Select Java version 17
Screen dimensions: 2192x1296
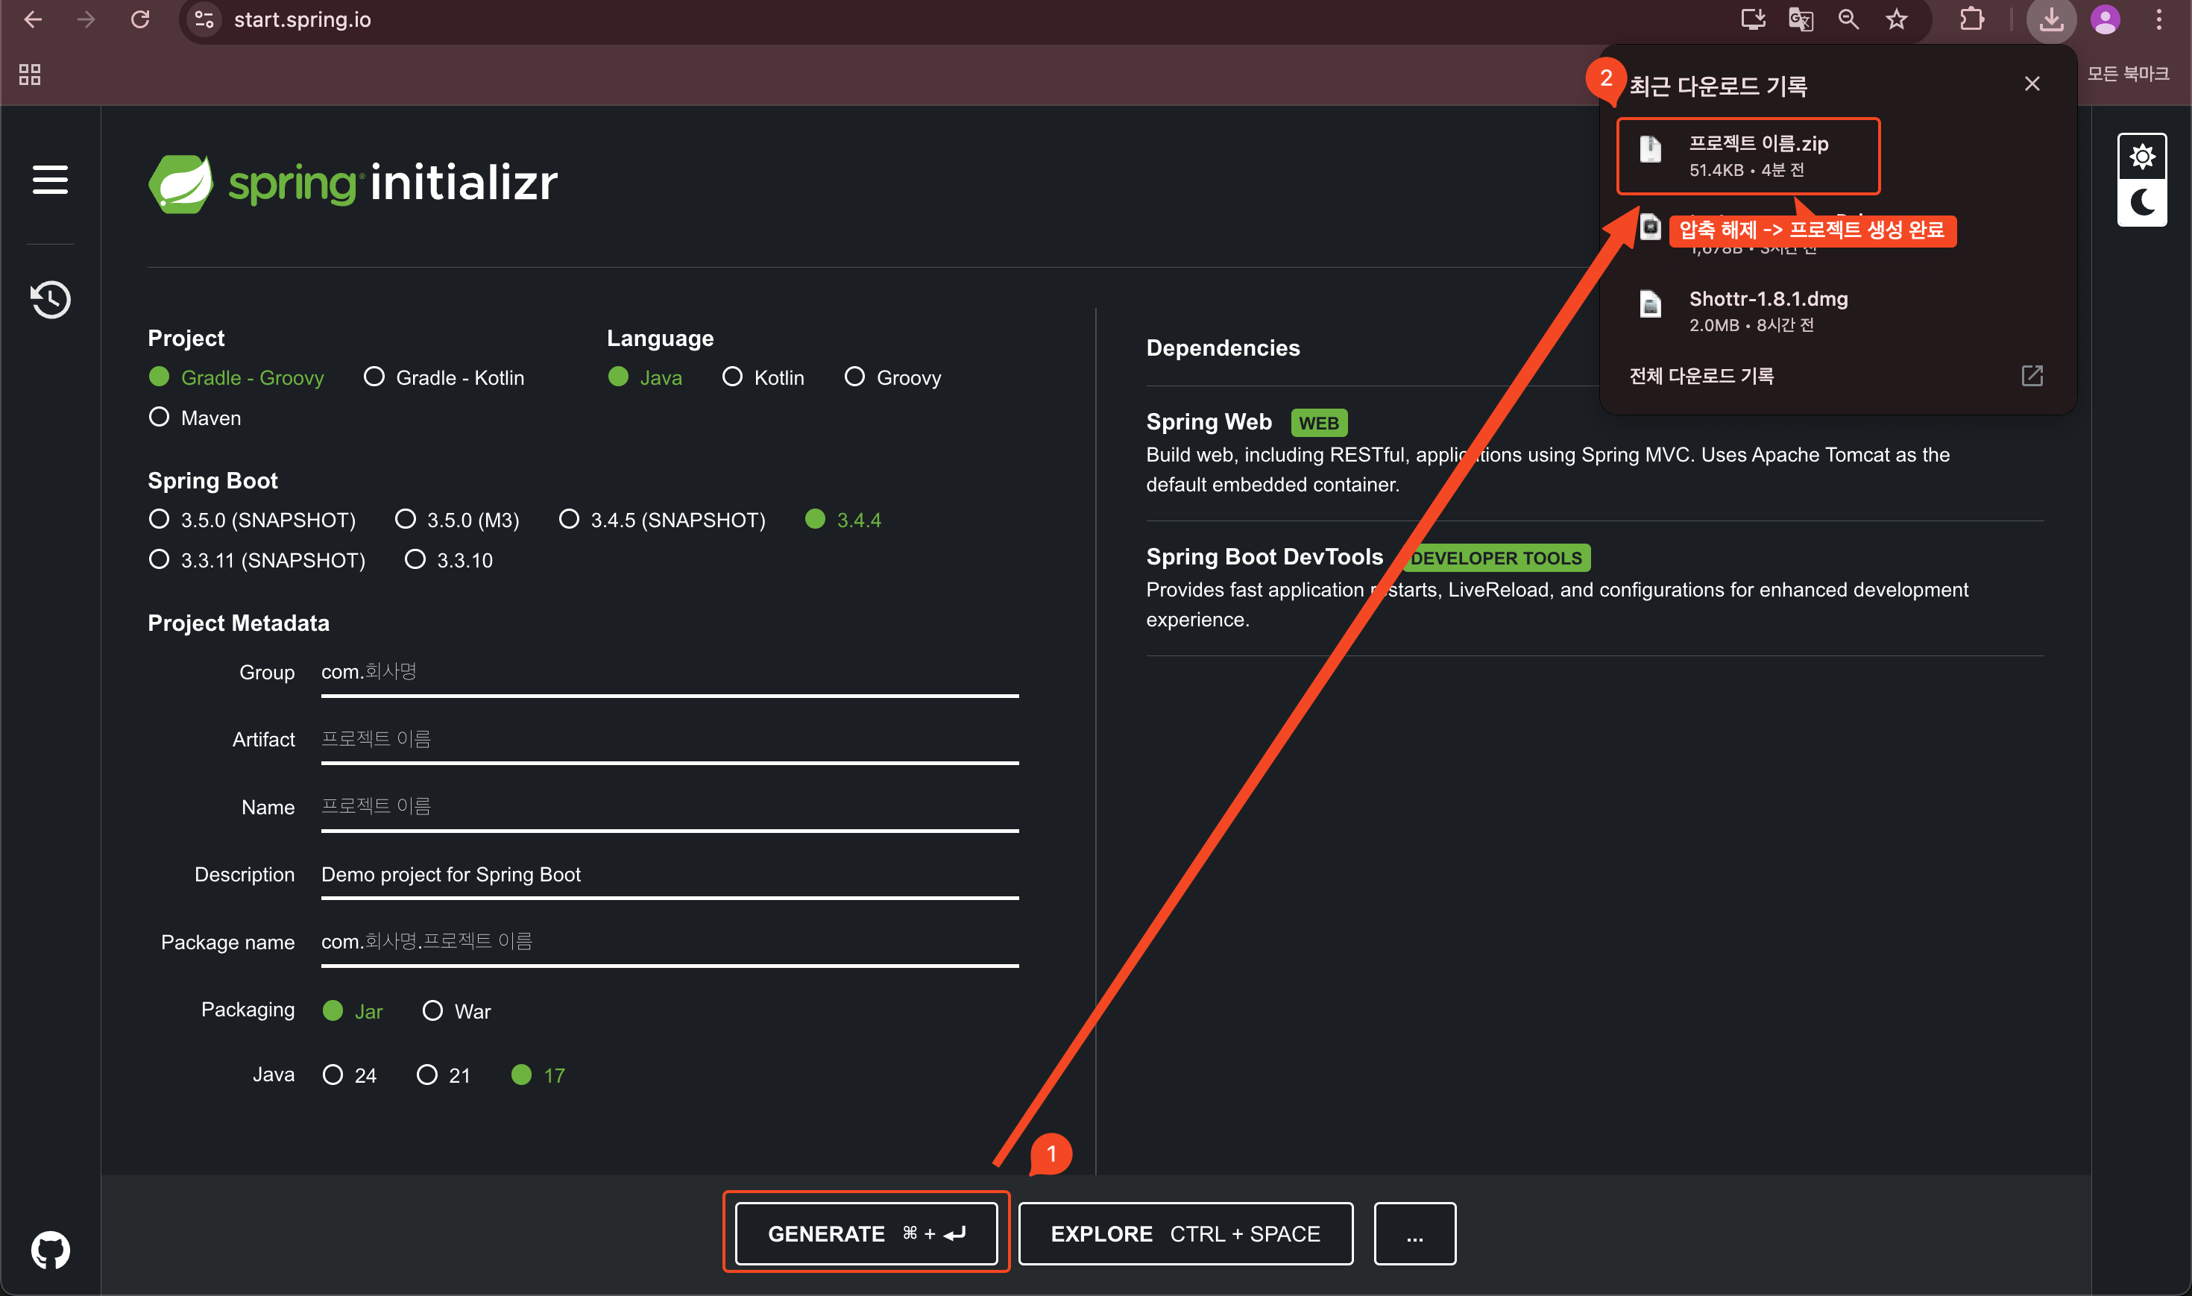[538, 1075]
